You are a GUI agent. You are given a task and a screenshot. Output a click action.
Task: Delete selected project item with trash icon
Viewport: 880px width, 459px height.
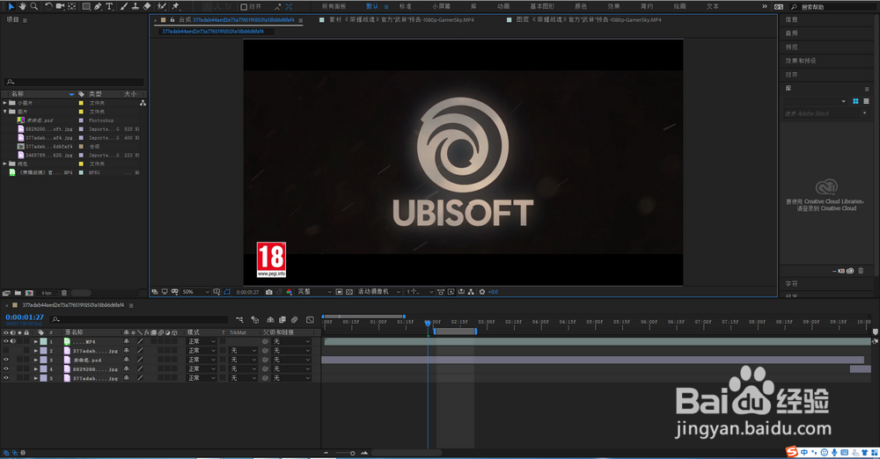click(x=64, y=293)
